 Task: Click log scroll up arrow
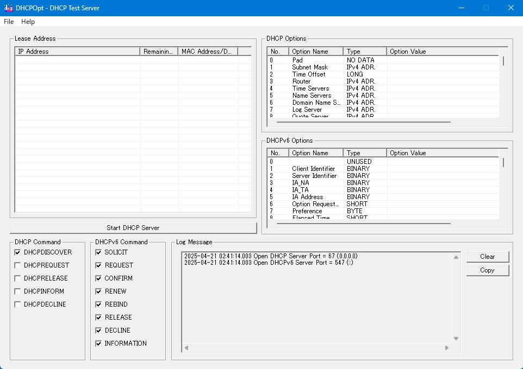click(x=456, y=257)
